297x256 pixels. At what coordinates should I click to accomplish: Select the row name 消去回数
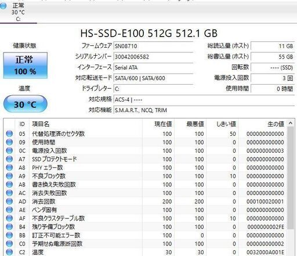(44, 201)
